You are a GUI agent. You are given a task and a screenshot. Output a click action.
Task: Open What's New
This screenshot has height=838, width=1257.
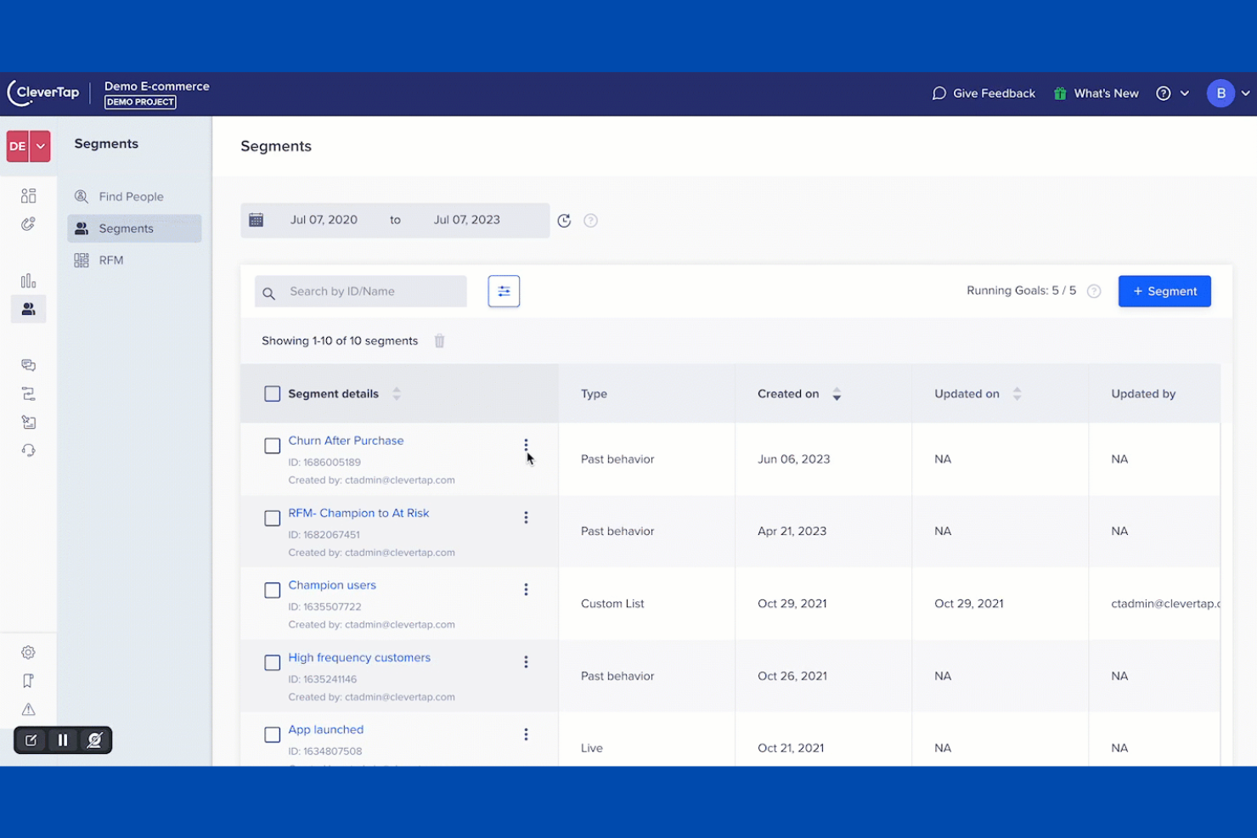tap(1106, 93)
